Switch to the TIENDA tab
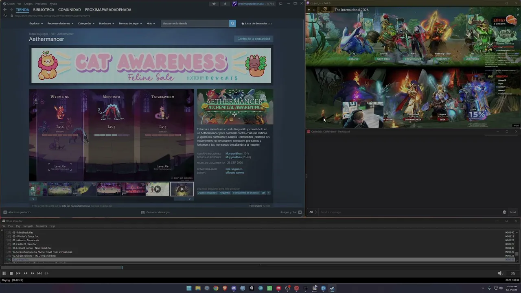This screenshot has width=521, height=293. click(22, 10)
